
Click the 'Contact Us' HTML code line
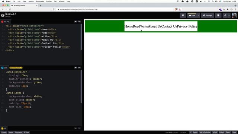click(x=36, y=43)
